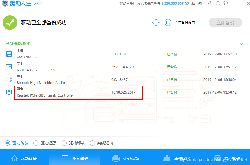The image size is (250, 165).
Task: Open the skin shirt icon
Action: (x=226, y=3)
